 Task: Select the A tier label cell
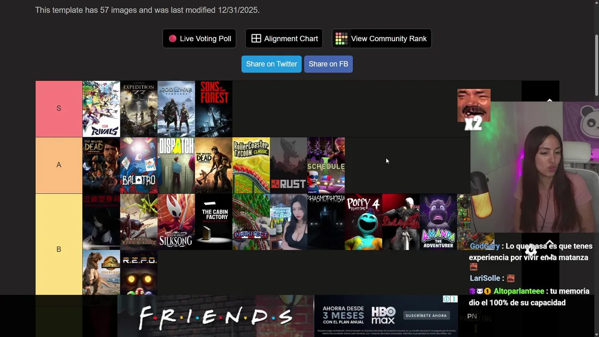click(59, 165)
